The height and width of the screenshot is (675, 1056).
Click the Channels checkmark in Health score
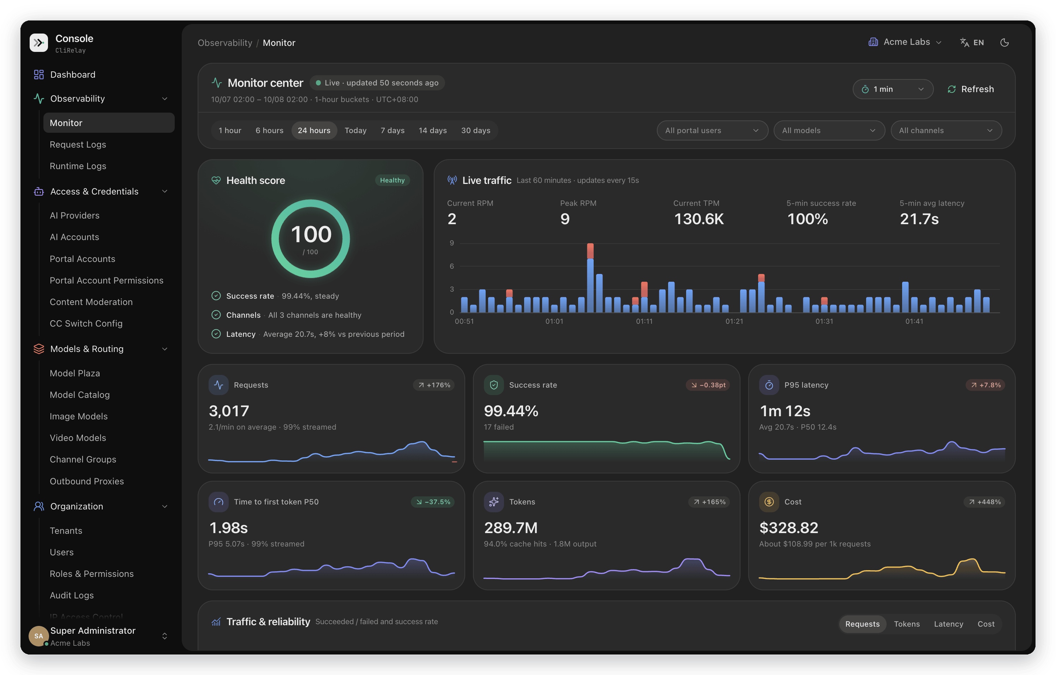[x=216, y=315]
